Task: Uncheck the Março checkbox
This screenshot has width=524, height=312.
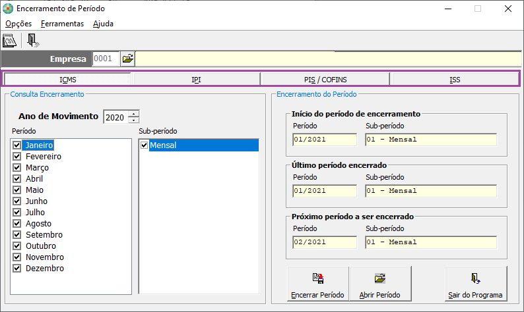Action: tap(16, 167)
